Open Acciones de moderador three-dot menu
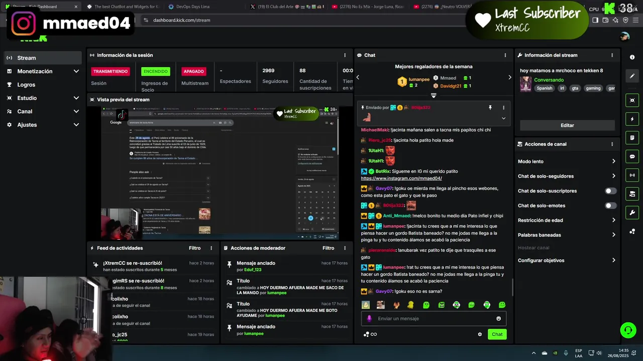 pyautogui.click(x=345, y=248)
